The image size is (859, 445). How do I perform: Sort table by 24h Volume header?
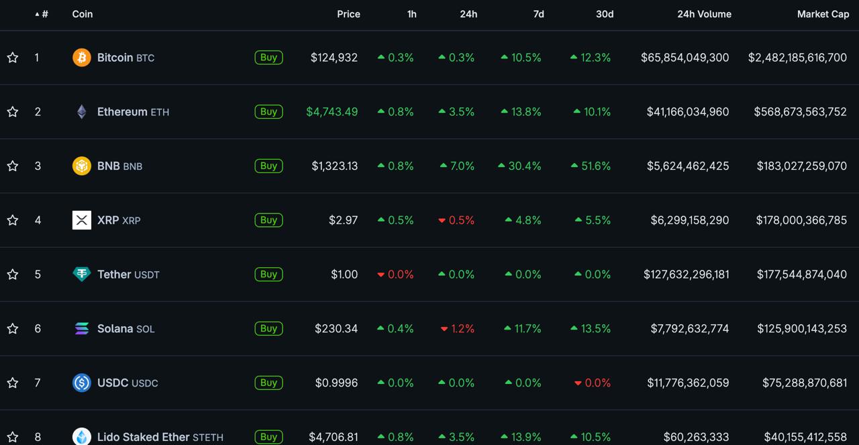click(x=704, y=14)
